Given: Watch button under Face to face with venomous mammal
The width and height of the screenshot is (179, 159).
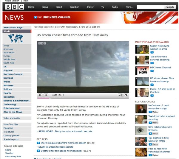Looking at the screenshot, I should [x=153, y=155].
